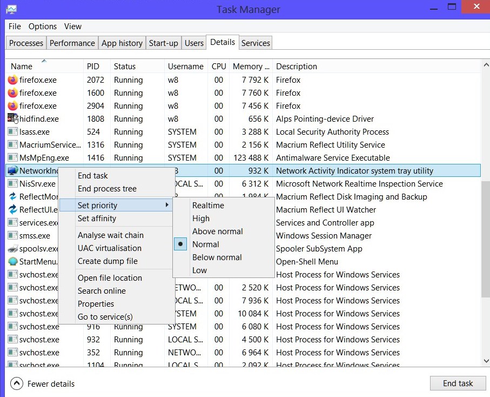Choose Search online
The height and width of the screenshot is (397, 490).
tap(102, 291)
